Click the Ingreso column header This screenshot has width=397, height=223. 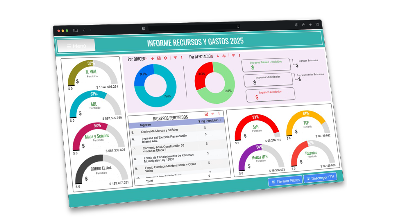[145, 125]
